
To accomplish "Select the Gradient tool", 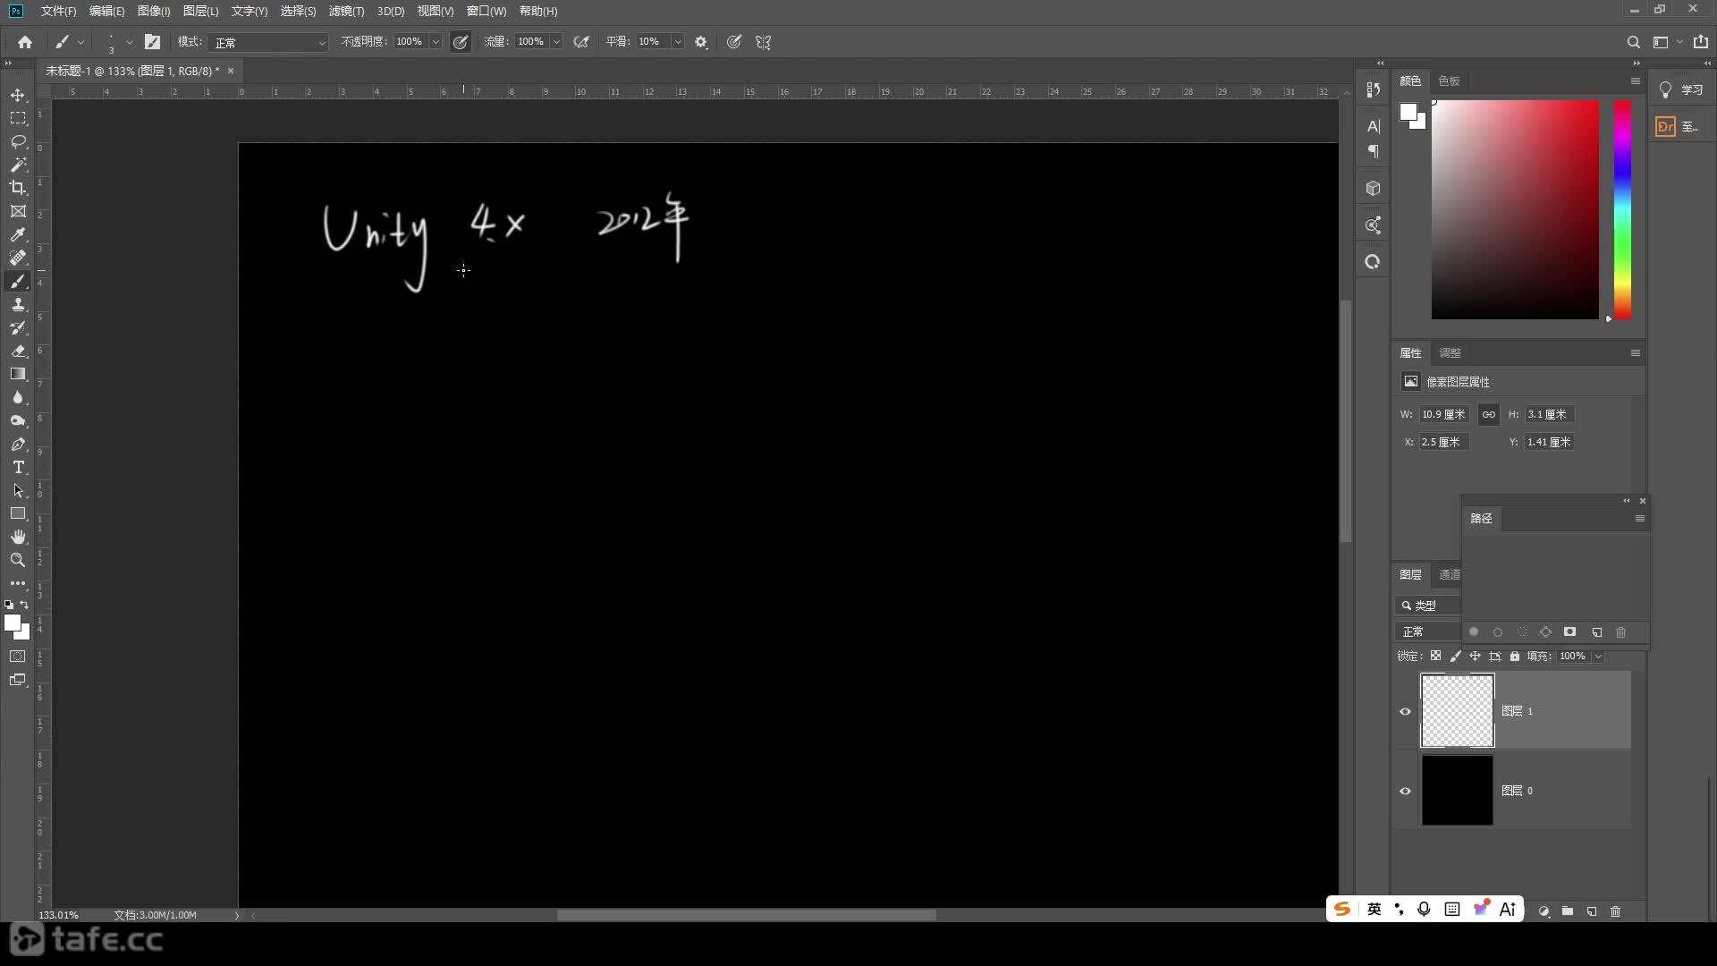I will point(18,374).
